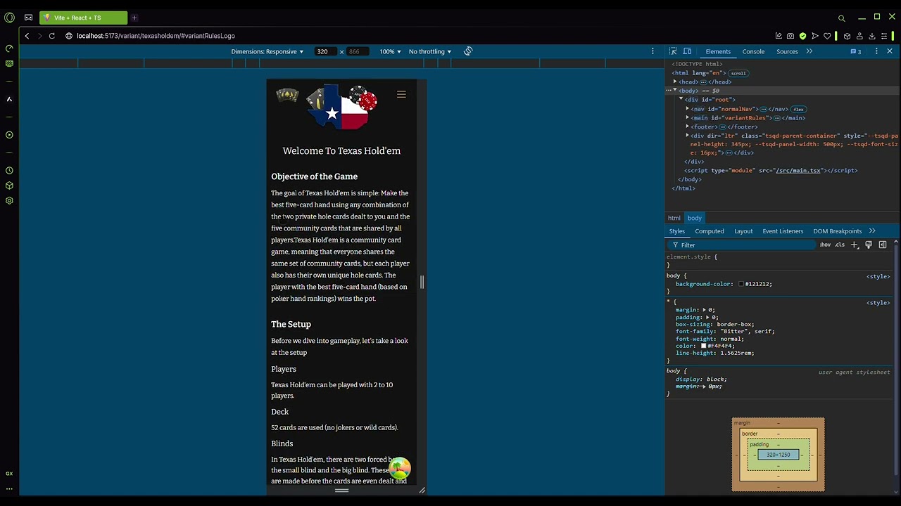This screenshot has width=901, height=506.
Task: Open the Layout tab
Action: coord(743,231)
